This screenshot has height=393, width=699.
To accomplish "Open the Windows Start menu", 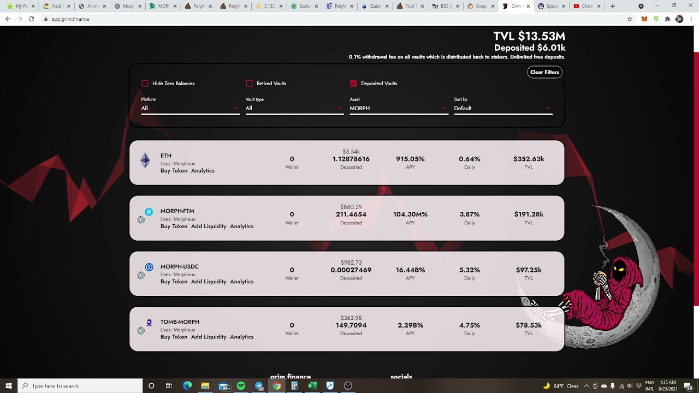I will click(9, 386).
